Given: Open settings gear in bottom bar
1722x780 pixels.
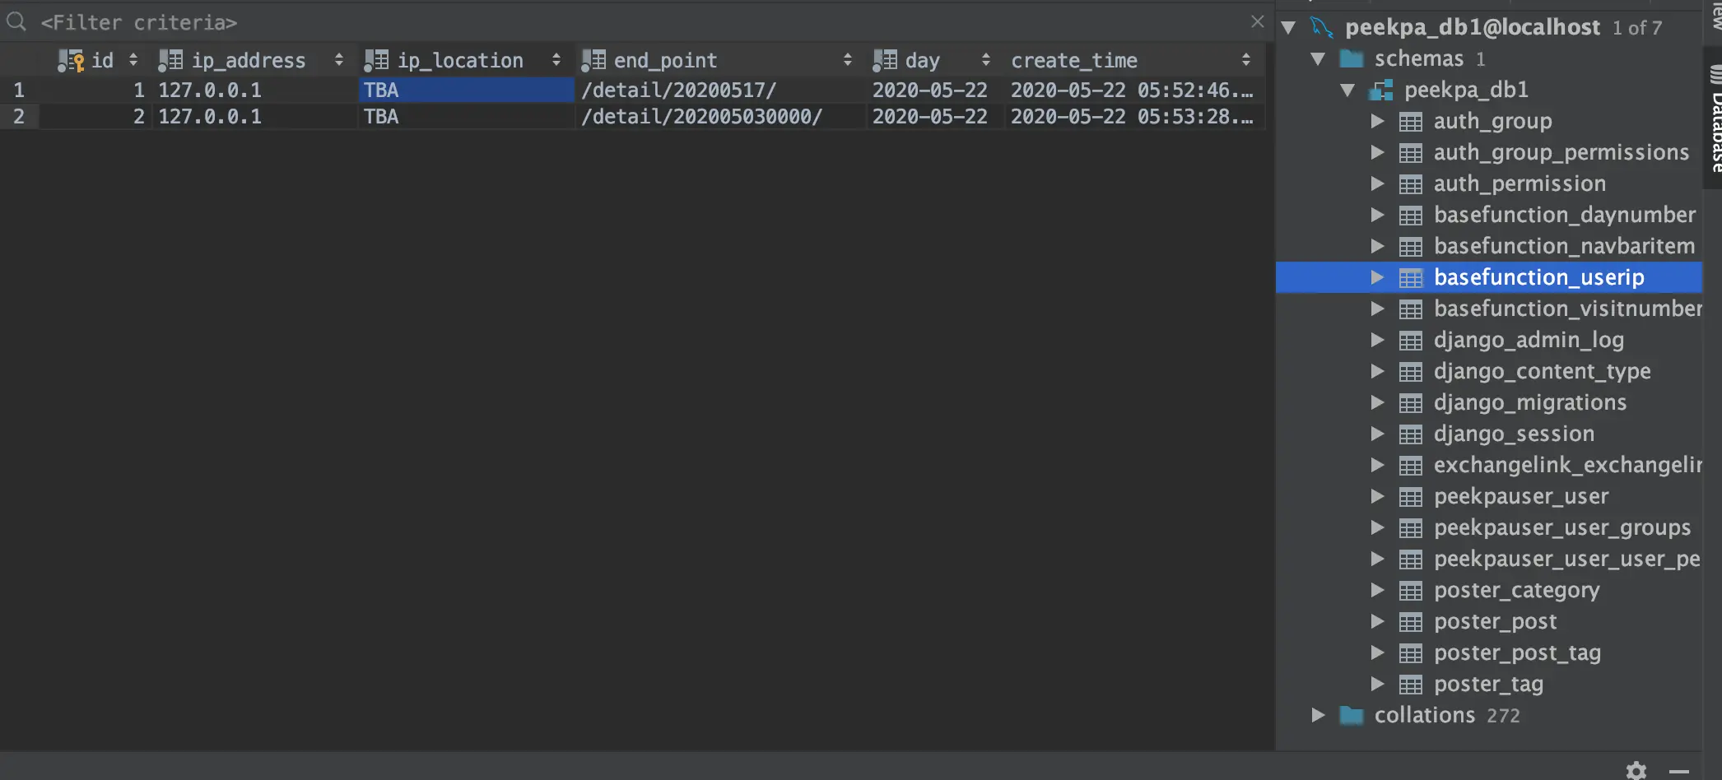Looking at the screenshot, I should coord(1636,770).
